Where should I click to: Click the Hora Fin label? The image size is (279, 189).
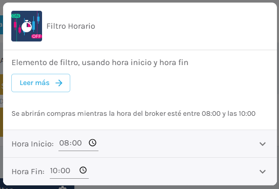click(x=28, y=172)
